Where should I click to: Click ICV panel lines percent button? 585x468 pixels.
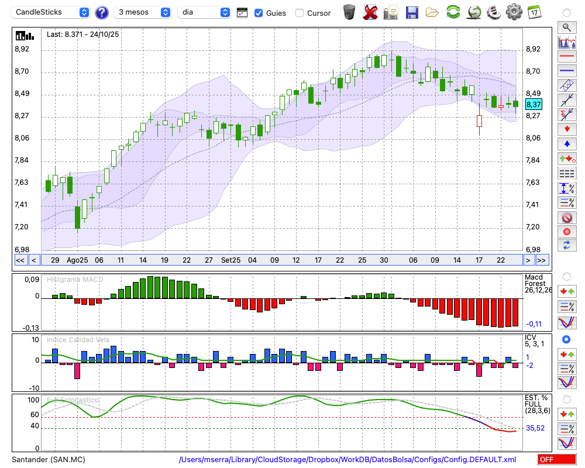[567, 369]
